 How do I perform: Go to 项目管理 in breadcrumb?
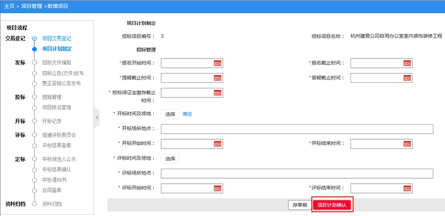[x=32, y=6]
